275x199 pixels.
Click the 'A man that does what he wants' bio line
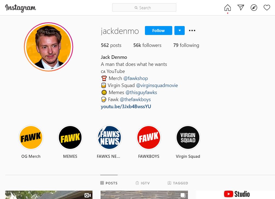tap(134, 64)
